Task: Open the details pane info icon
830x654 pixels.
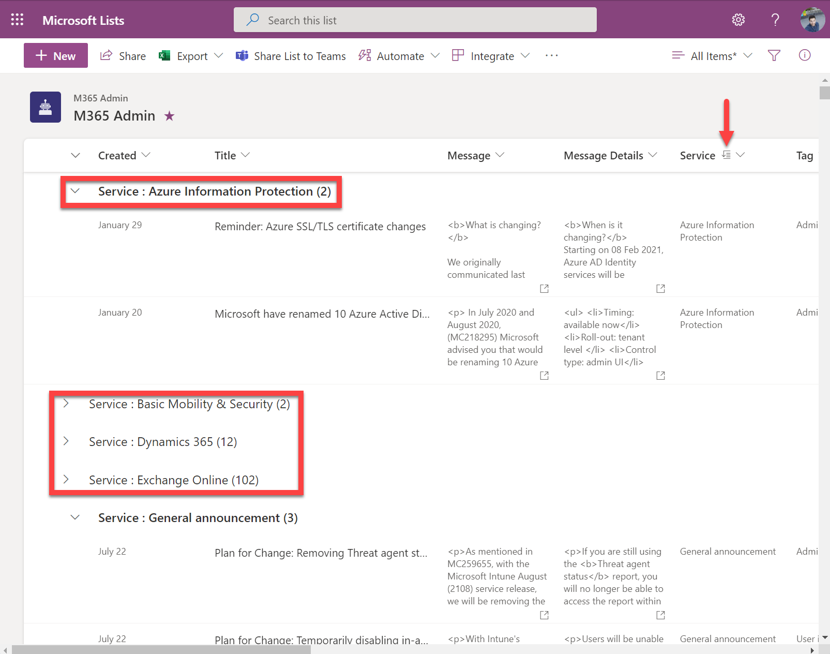Action: (x=804, y=55)
